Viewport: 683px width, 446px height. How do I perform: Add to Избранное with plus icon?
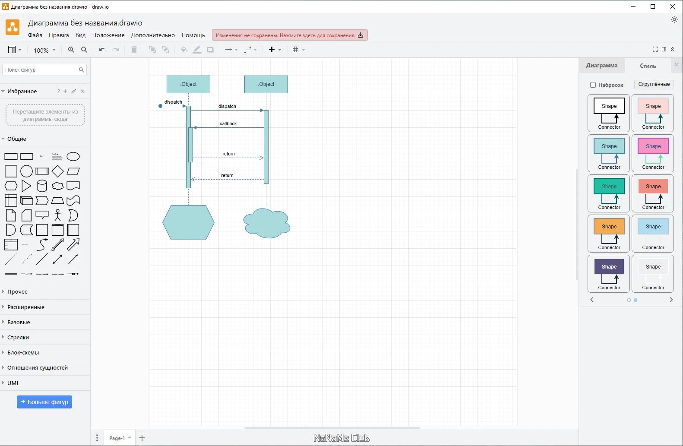[65, 91]
